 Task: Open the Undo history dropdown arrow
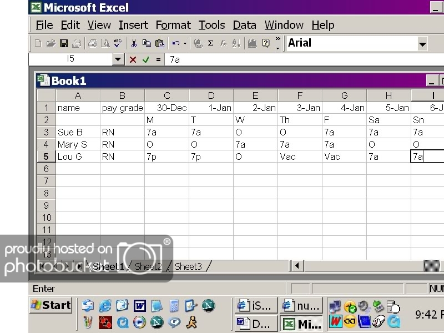click(x=185, y=44)
